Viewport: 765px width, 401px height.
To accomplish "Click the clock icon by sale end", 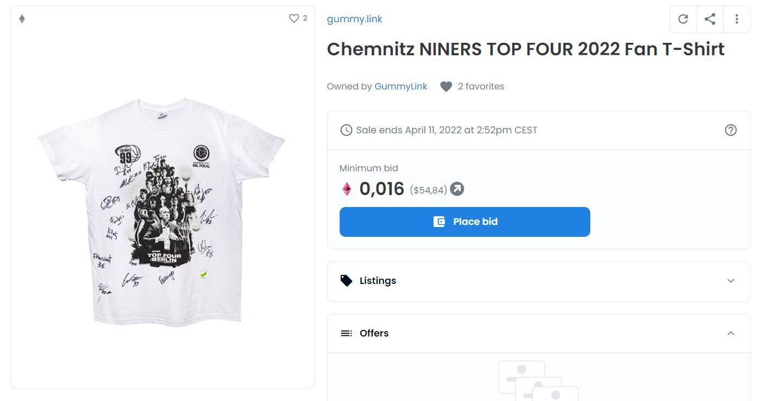I will click(x=346, y=130).
